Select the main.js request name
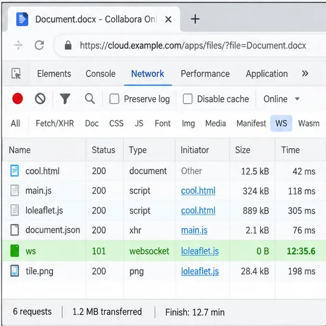The width and height of the screenshot is (326, 326). 39,190
